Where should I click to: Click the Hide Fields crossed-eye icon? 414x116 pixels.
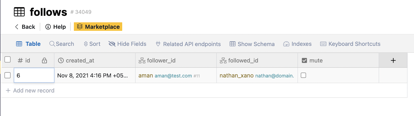[112, 44]
